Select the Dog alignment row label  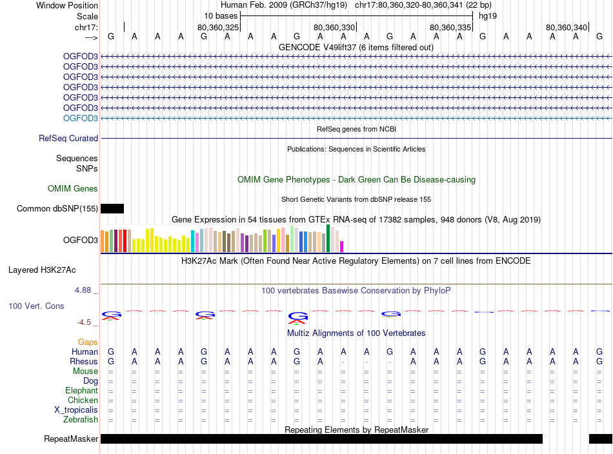90,381
